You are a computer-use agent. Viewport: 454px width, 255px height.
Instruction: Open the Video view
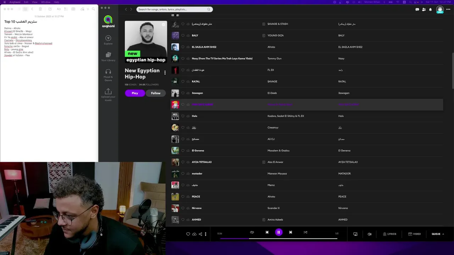click(x=414, y=234)
